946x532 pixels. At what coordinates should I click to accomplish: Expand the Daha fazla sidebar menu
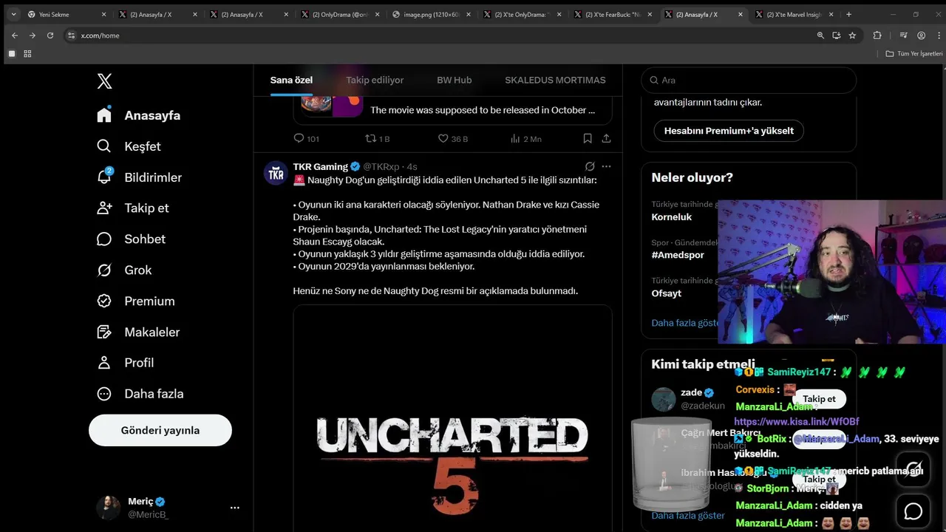(140, 394)
